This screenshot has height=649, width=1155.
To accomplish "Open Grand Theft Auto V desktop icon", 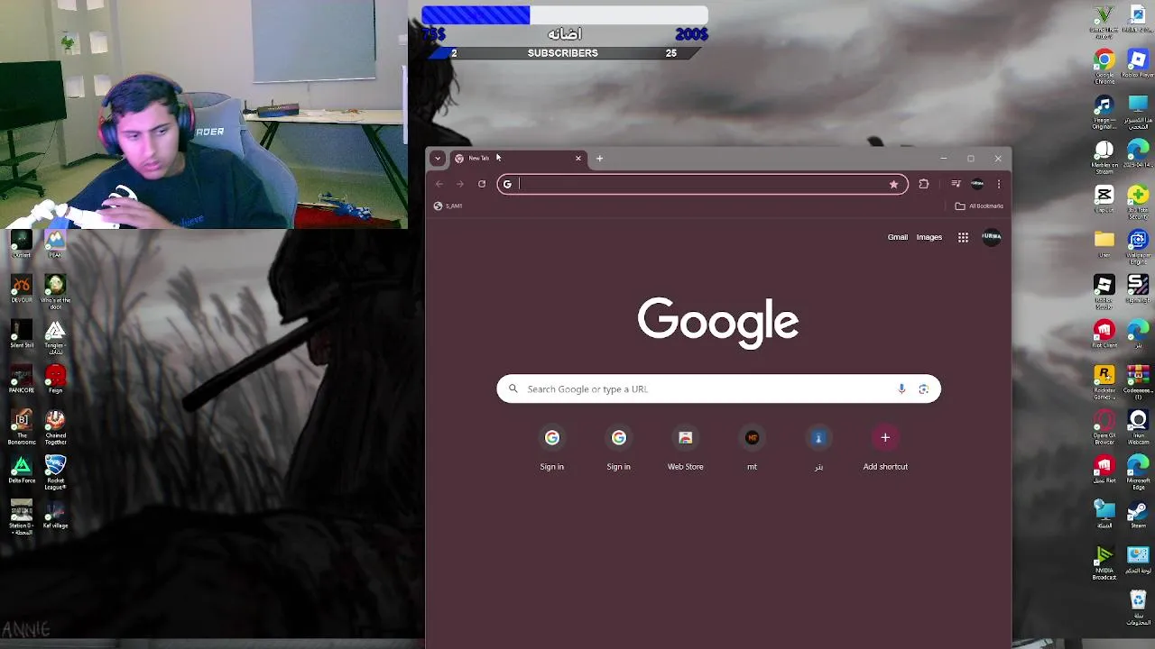I will click(x=1104, y=22).
